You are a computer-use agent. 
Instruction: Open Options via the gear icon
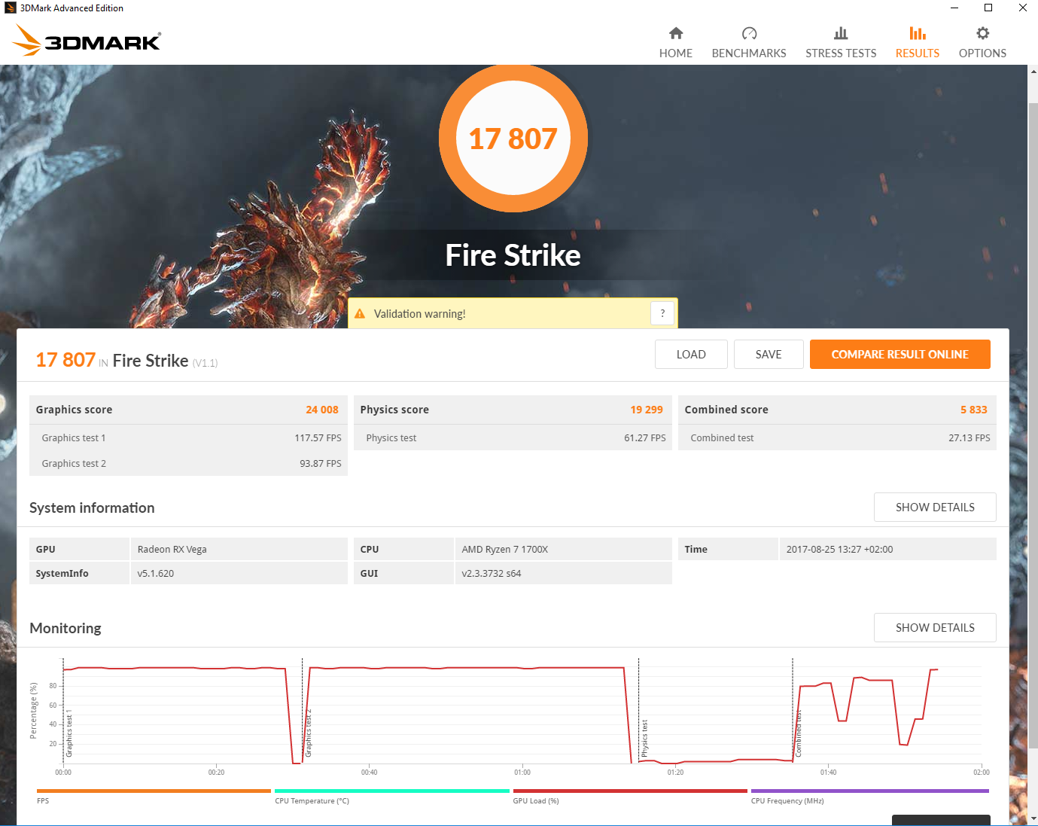tap(982, 33)
